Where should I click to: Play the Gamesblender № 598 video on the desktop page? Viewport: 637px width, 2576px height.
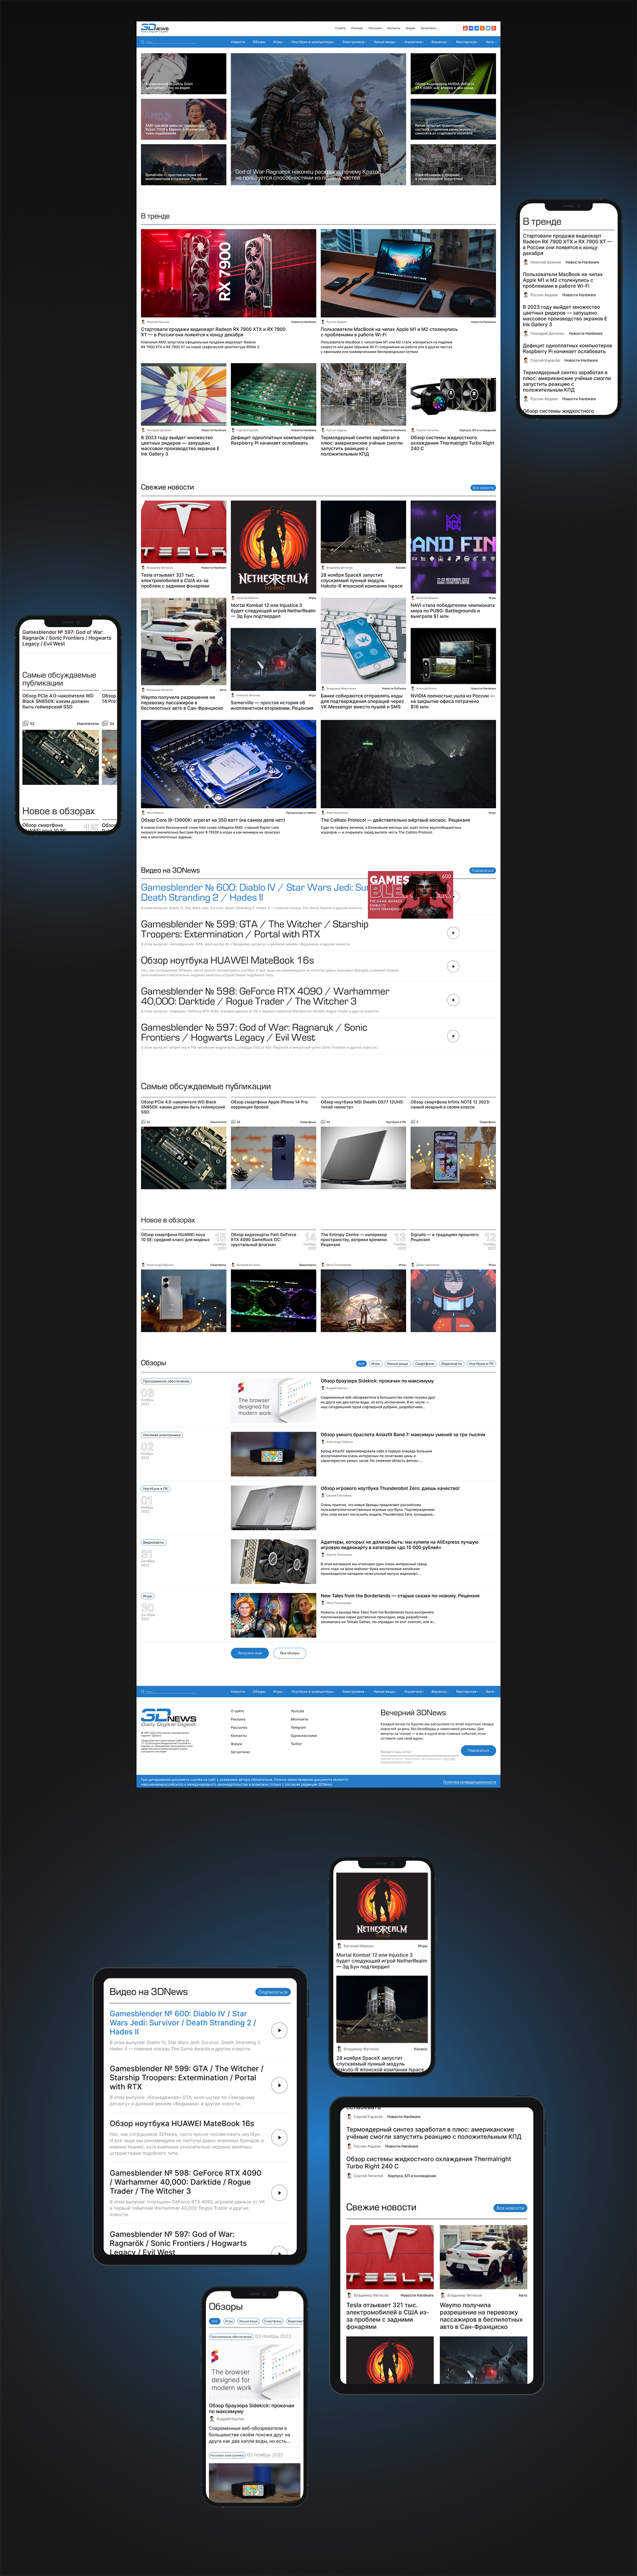tap(453, 999)
